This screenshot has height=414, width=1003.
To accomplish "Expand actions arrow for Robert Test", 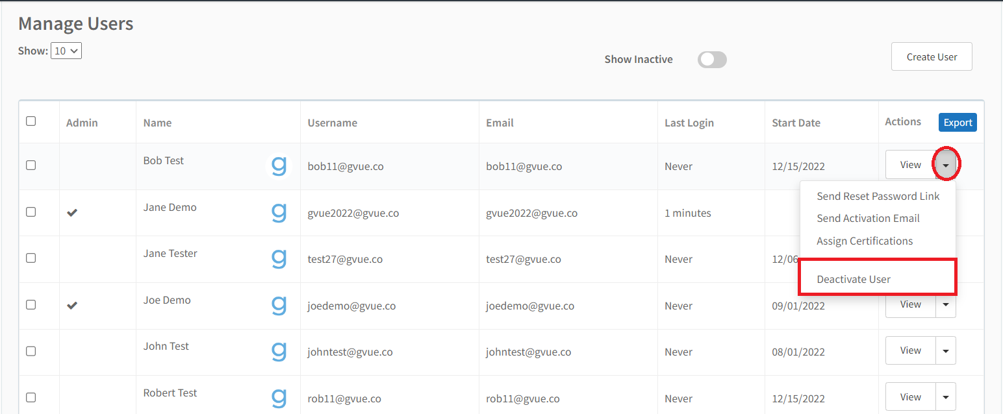I will [x=946, y=397].
